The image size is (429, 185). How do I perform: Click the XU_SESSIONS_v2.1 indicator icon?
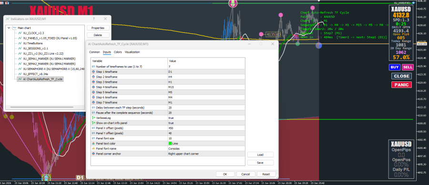(20, 49)
